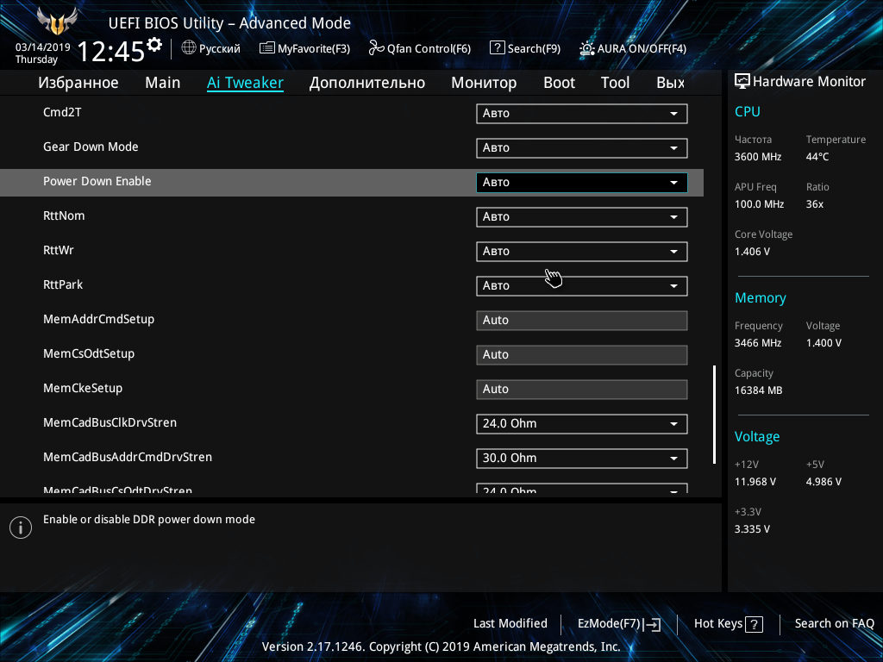Click the 3600 MHz CPU frequency value
The image size is (883, 662).
758,157
